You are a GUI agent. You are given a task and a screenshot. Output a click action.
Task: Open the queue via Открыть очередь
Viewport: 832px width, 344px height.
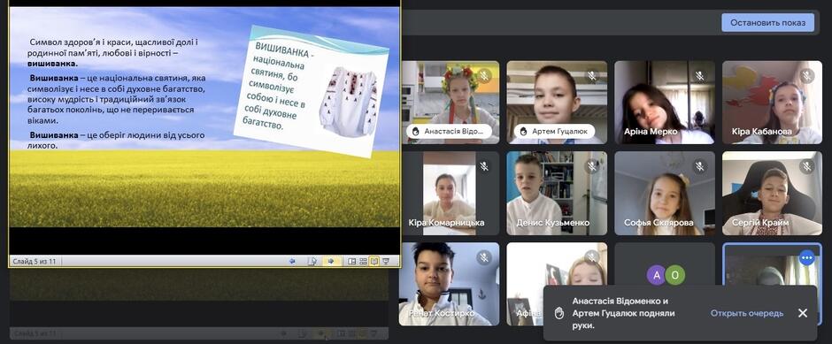[x=746, y=313]
